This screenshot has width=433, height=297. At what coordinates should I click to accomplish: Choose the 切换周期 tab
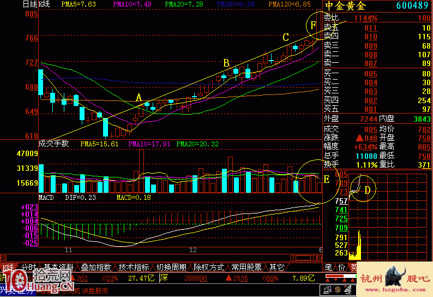171,267
